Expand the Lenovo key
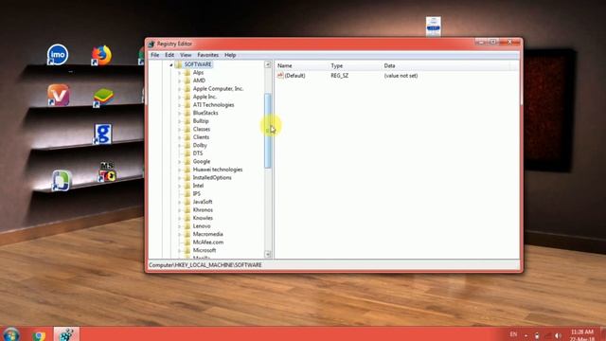Screen dimensions: 606x341 180,226
